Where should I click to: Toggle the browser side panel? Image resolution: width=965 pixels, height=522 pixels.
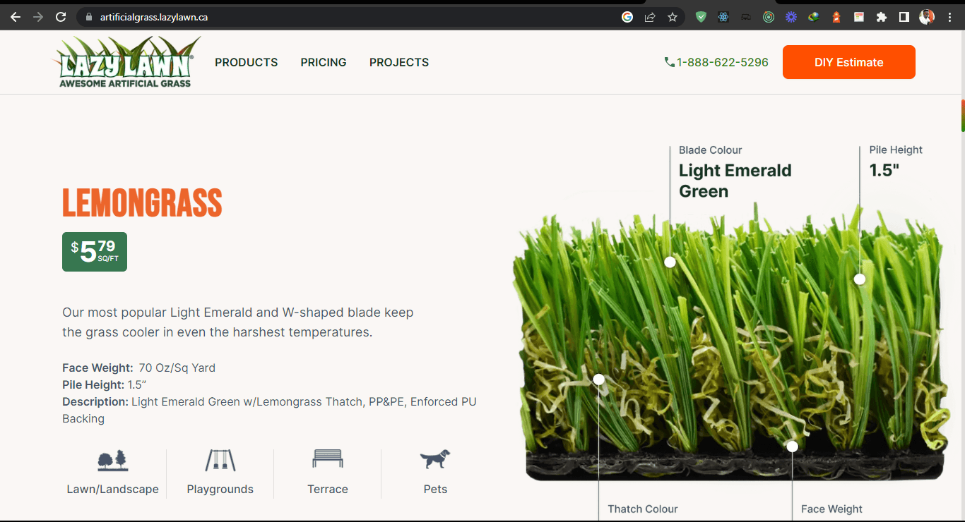coord(904,17)
